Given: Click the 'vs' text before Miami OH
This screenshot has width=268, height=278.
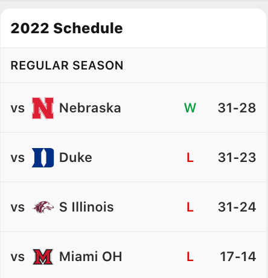Looking at the screenshot, I should pyautogui.click(x=18, y=257).
